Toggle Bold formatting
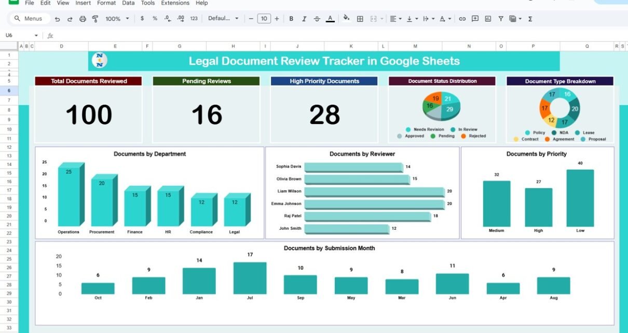 tap(291, 19)
